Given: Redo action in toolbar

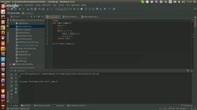Looking at the screenshot, I should 23,9.
